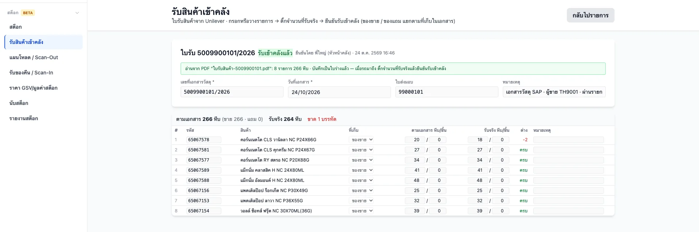
Task: Click the วันที่เอกสาร field 24/10/2026
Action: pyautogui.click(x=339, y=92)
